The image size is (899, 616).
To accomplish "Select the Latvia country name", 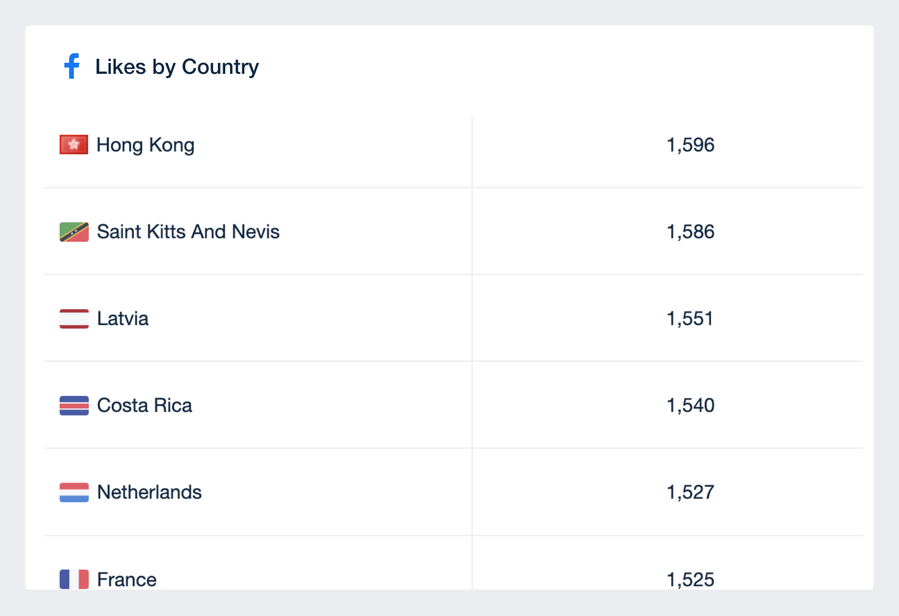I will click(x=123, y=319).
